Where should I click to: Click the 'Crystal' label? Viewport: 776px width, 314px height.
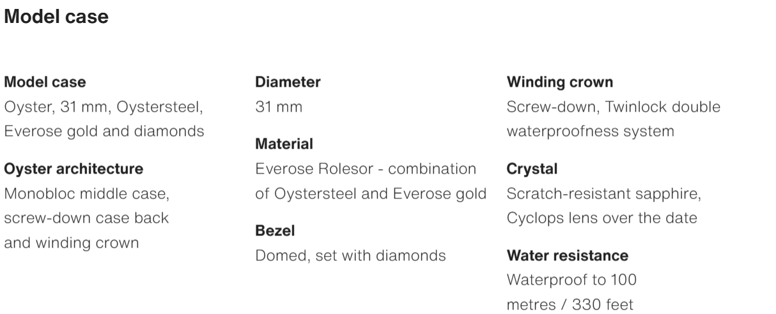coord(532,169)
